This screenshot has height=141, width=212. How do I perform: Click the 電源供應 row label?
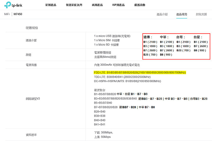click(31, 65)
